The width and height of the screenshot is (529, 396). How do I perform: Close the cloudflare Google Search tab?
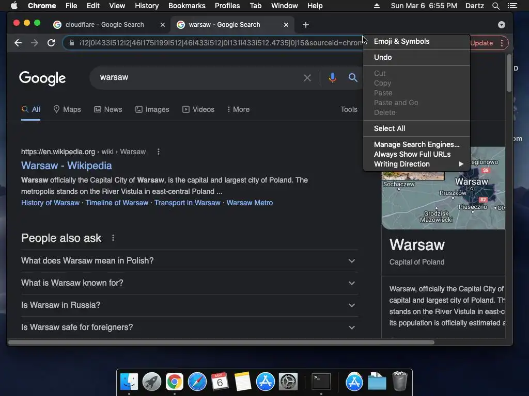point(163,25)
